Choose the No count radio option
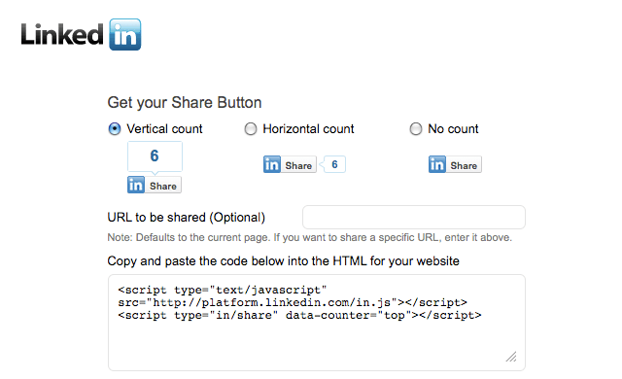 [416, 129]
